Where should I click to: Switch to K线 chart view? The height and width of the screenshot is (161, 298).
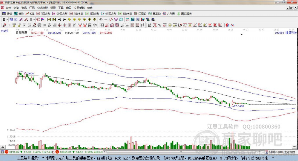coord(30,14)
